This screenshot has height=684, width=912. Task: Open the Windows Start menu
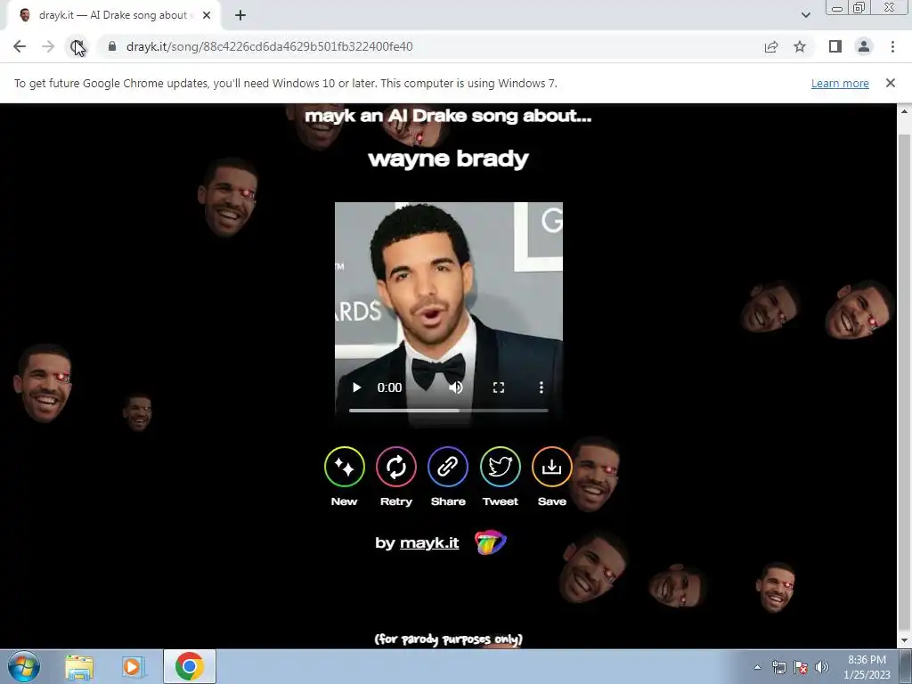[x=23, y=666]
